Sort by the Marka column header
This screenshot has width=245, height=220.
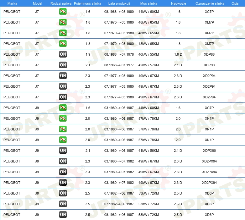pyautogui.click(x=12, y=3)
